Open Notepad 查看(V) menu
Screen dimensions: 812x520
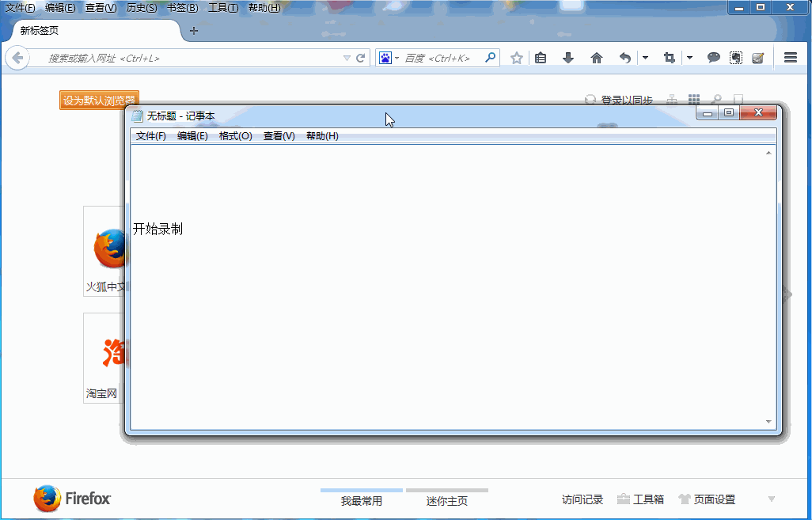pos(279,135)
